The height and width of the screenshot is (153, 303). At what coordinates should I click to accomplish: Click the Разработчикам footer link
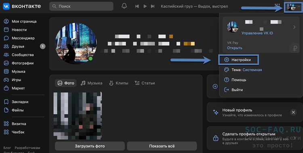coord(27,148)
